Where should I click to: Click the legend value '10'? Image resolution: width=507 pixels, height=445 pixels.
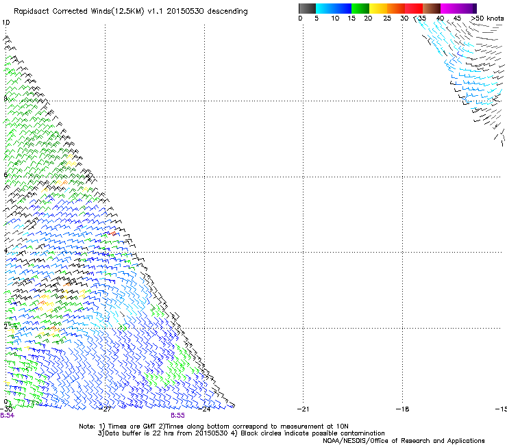[x=335, y=18]
